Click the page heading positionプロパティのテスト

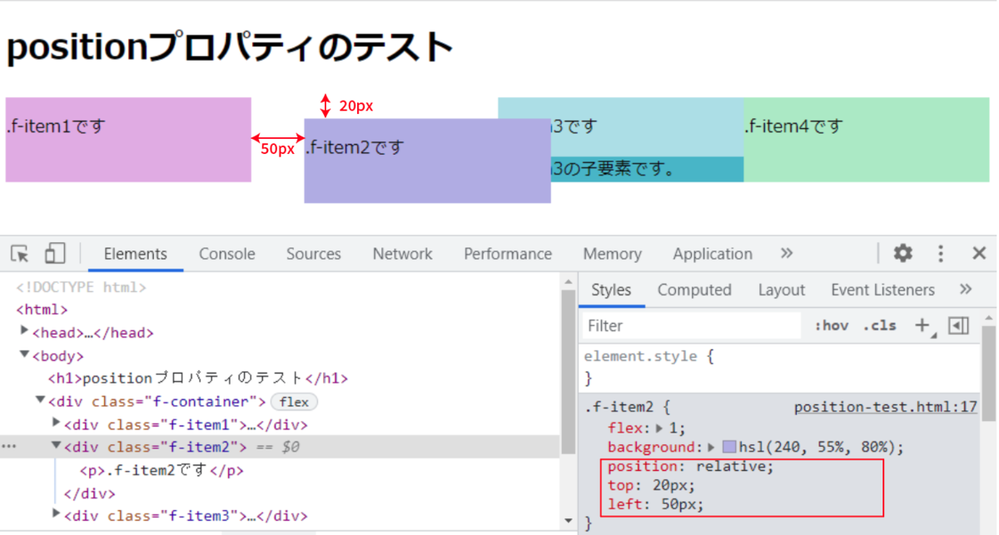click(230, 47)
